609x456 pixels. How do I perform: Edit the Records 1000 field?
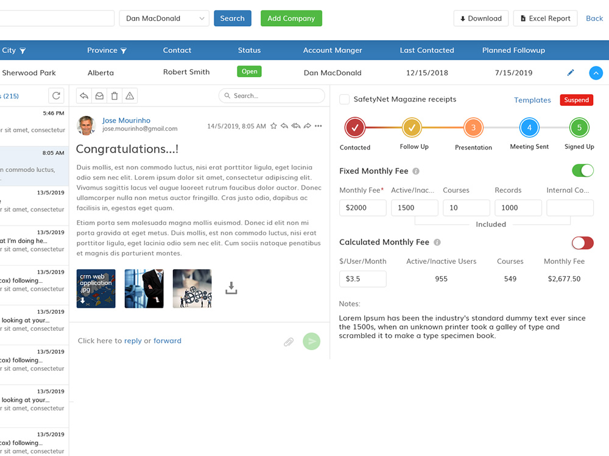[518, 208]
